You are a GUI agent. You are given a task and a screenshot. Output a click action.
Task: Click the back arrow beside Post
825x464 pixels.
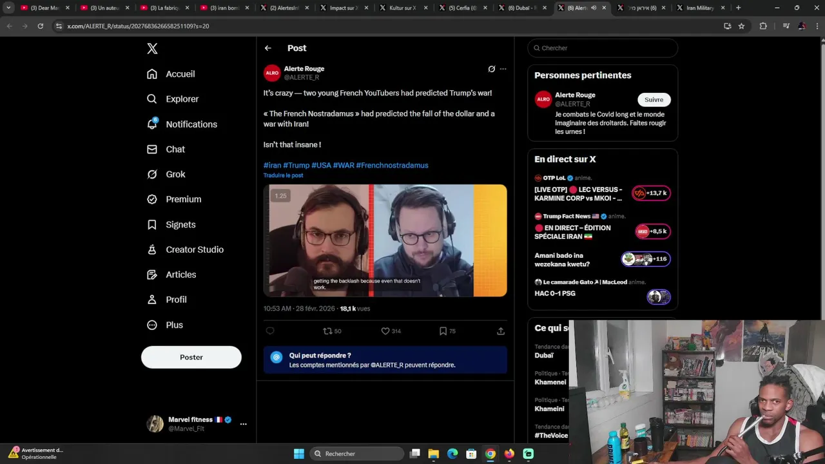268,48
